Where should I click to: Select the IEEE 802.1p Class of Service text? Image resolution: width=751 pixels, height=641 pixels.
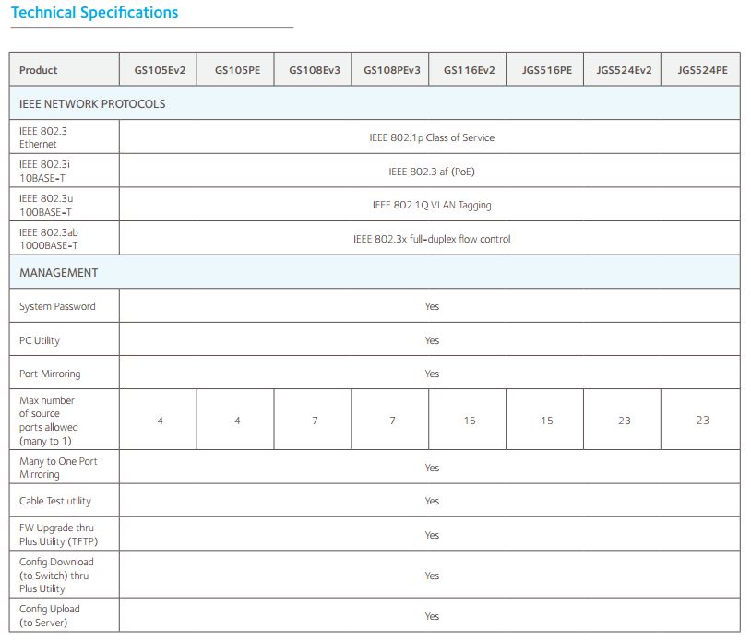(431, 137)
